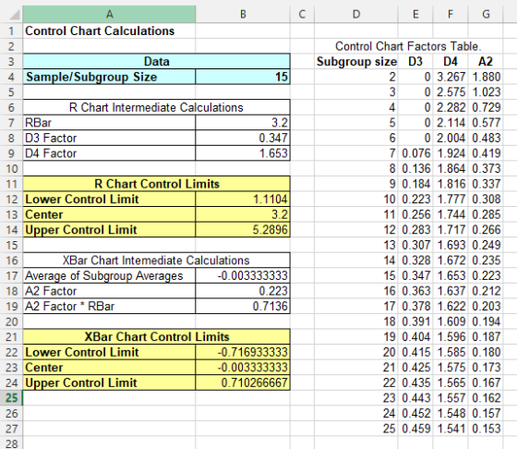Click R Chart 'Lower Control Limit' label in row 12

point(109,200)
